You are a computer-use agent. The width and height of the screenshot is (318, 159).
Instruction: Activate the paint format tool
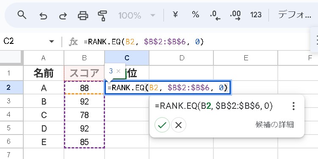pyautogui.click(x=102, y=16)
